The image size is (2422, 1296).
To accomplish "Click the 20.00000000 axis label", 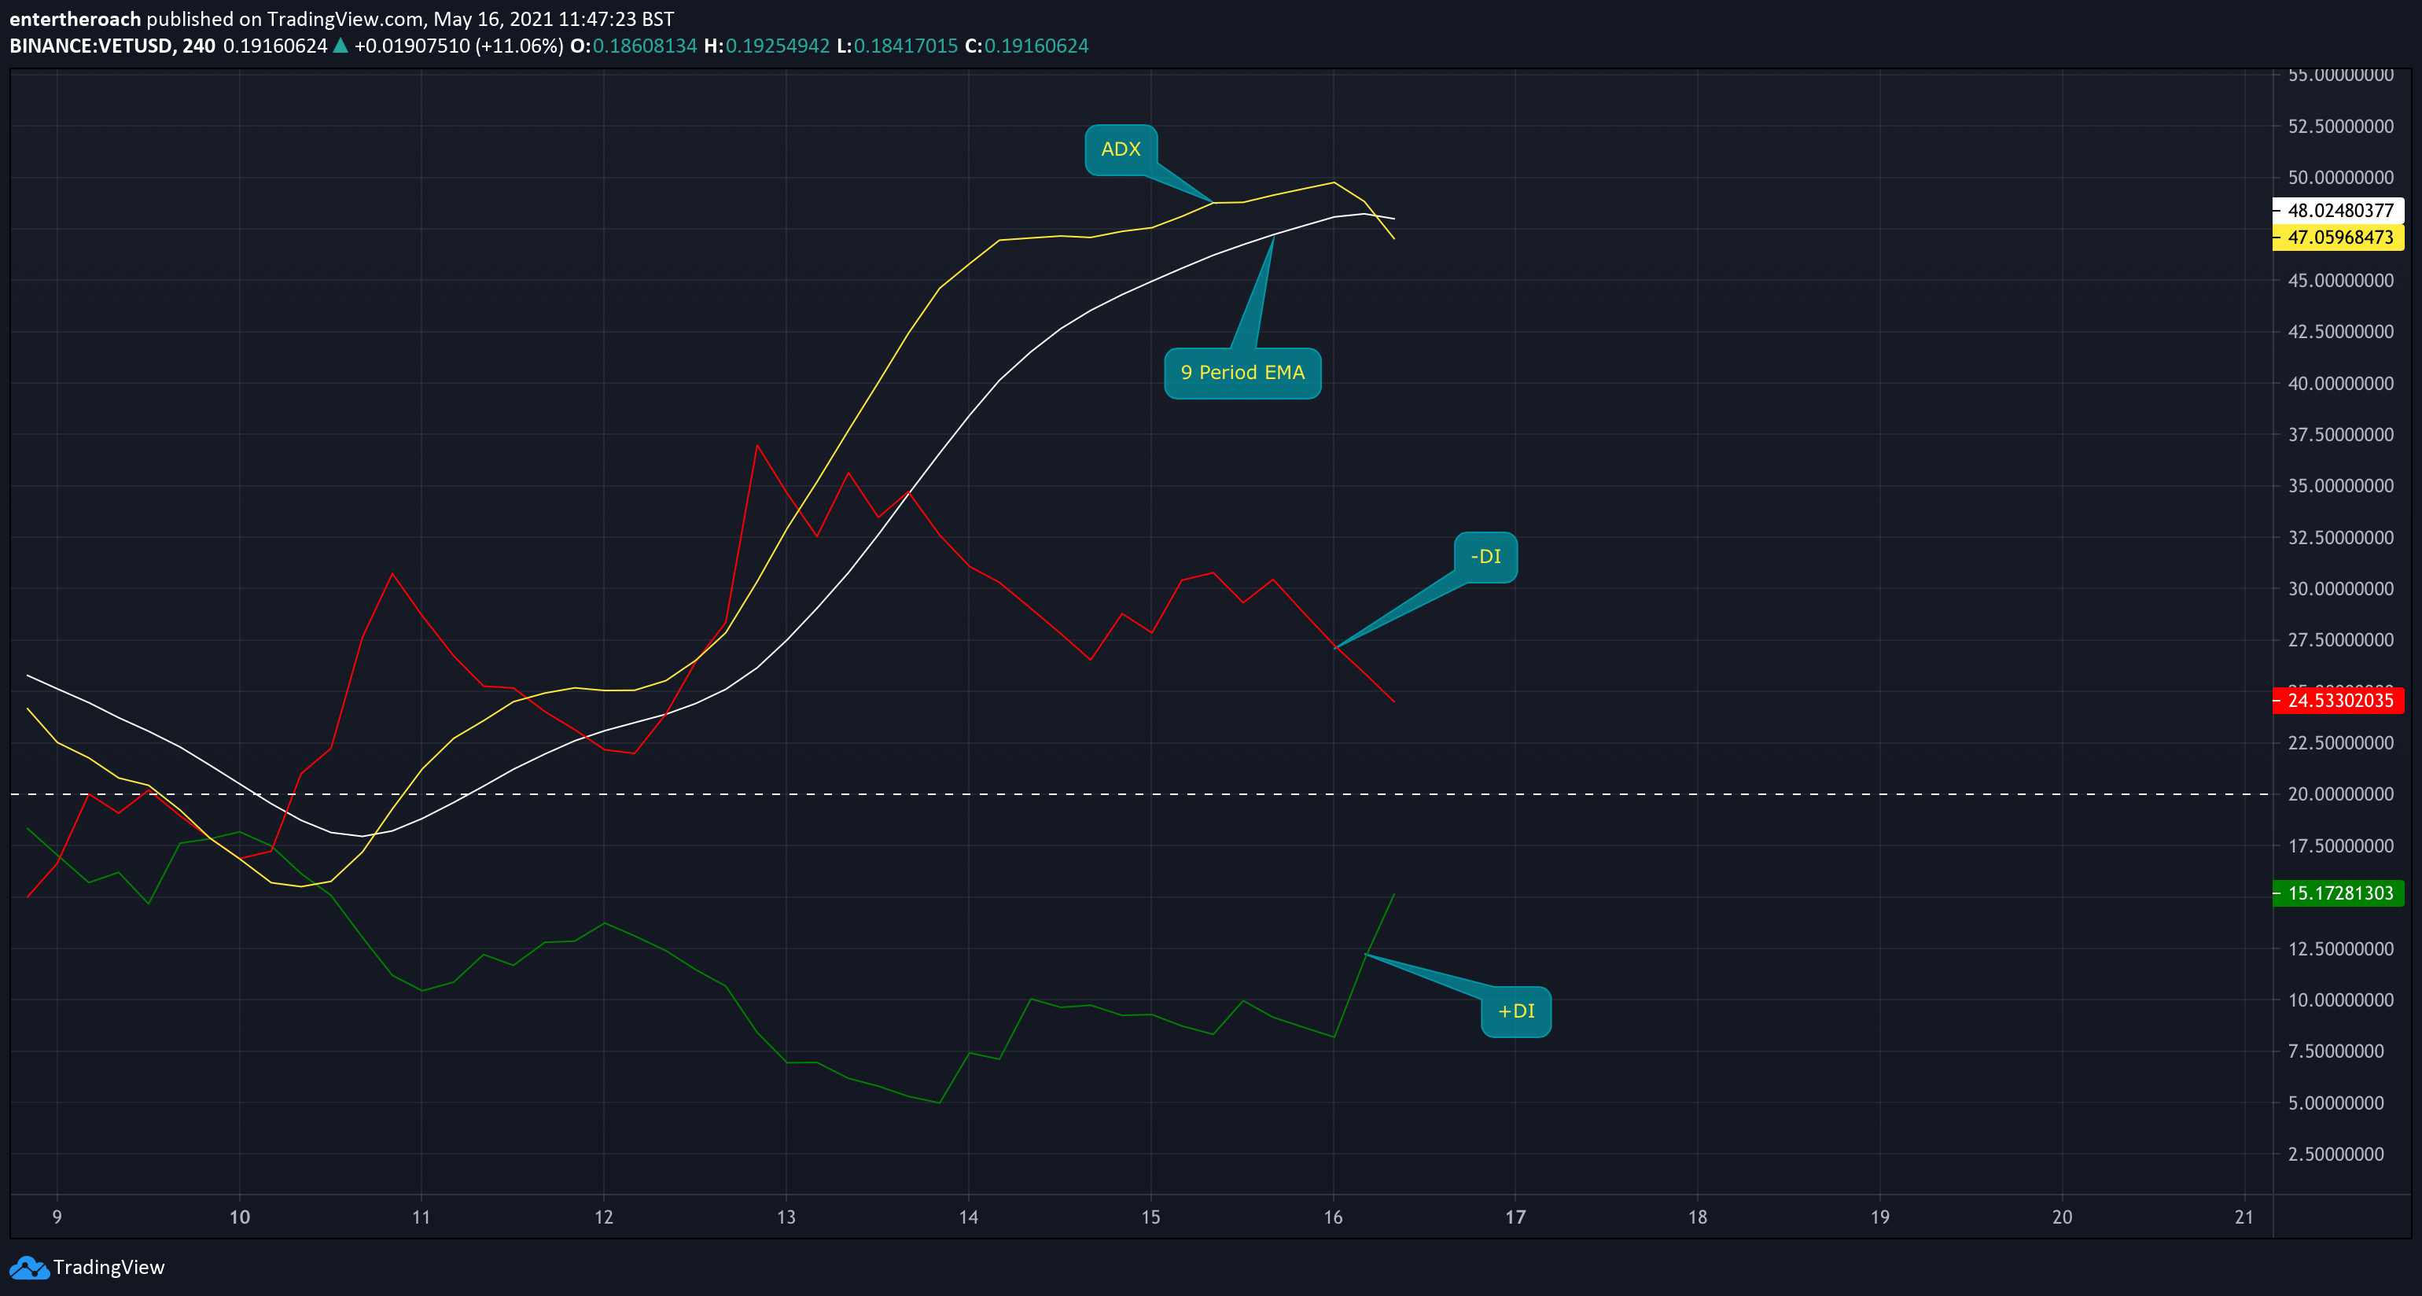I will tap(2340, 795).
